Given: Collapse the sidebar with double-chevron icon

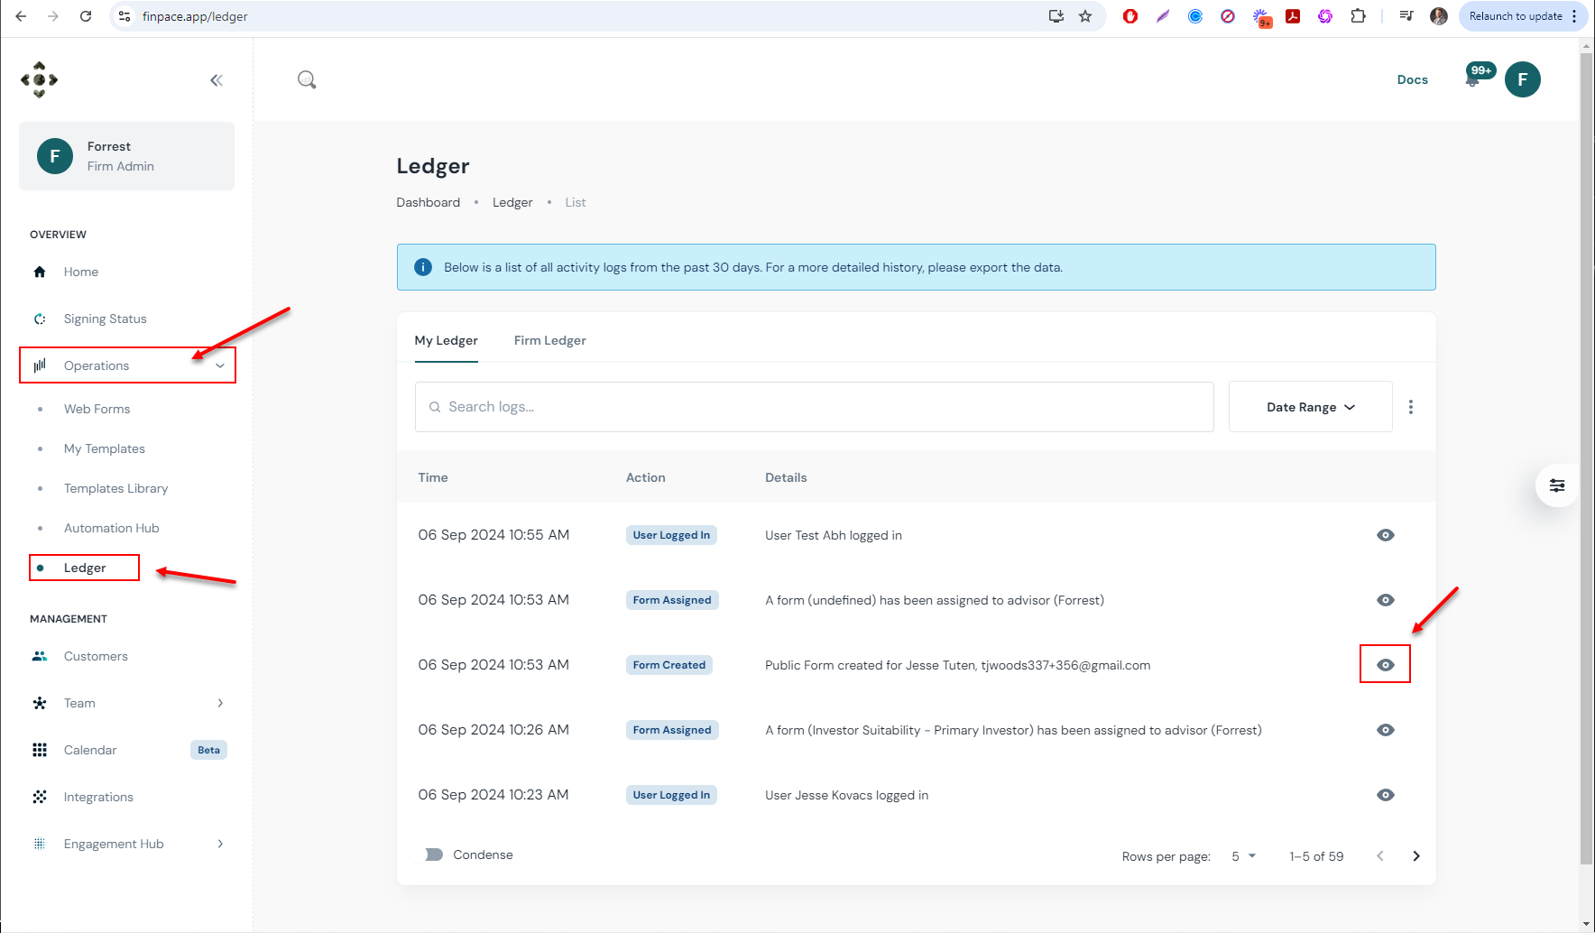Looking at the screenshot, I should pyautogui.click(x=217, y=80).
